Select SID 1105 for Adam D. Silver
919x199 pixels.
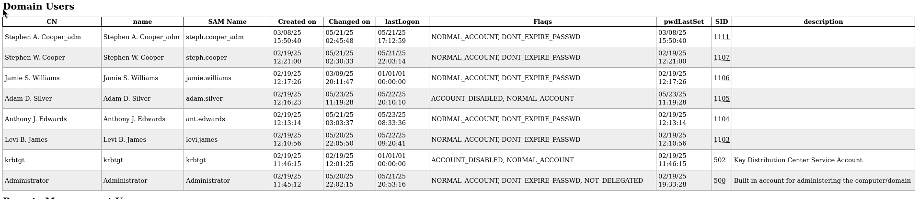tap(721, 99)
